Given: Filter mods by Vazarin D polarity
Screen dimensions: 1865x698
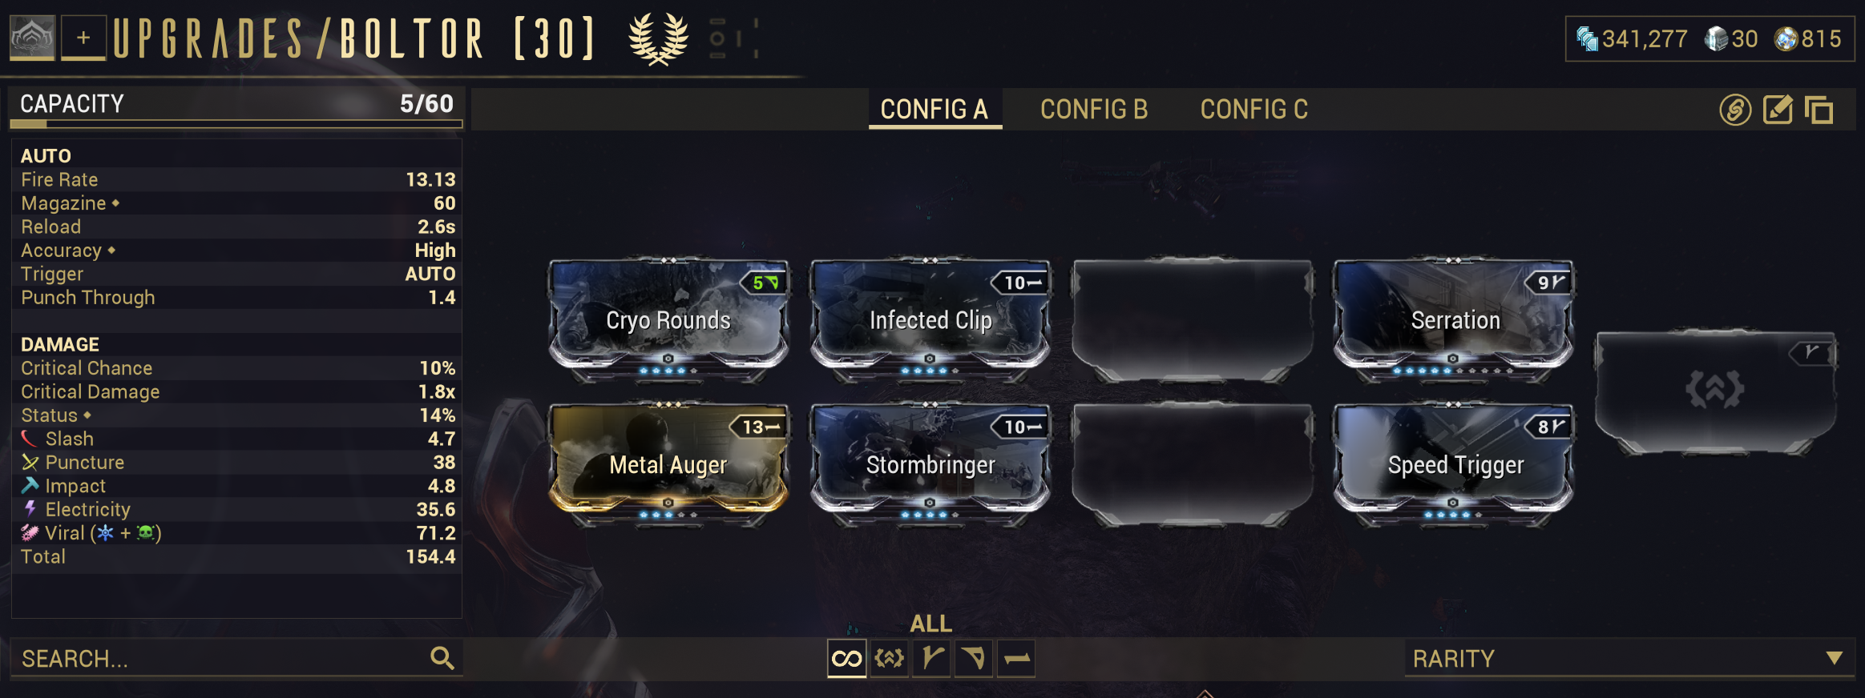Looking at the screenshot, I should pos(974,659).
